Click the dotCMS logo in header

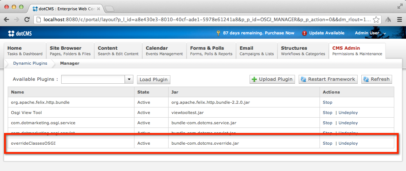(x=20, y=33)
